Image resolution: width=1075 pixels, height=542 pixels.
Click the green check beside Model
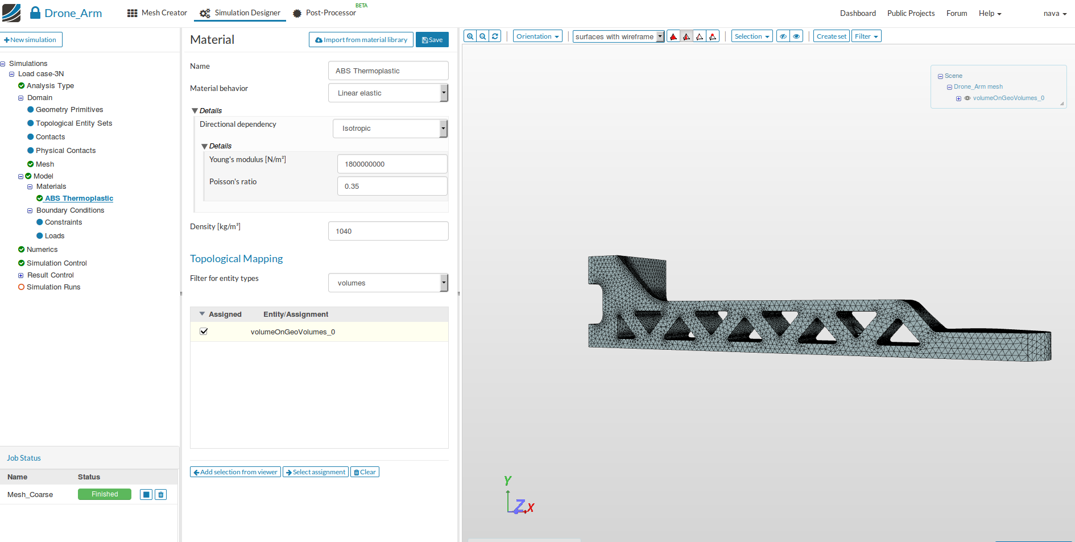[28, 176]
